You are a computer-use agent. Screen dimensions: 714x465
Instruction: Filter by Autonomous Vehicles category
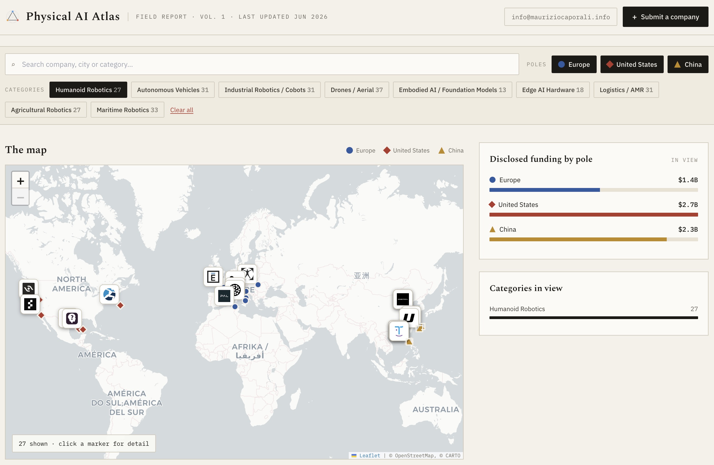[173, 90]
